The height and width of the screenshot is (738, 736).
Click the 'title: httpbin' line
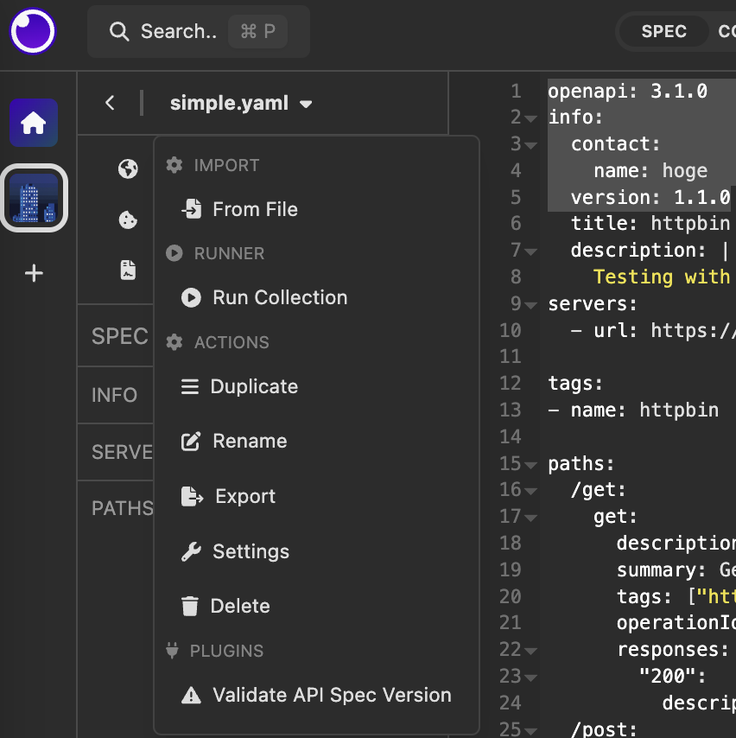[650, 224]
